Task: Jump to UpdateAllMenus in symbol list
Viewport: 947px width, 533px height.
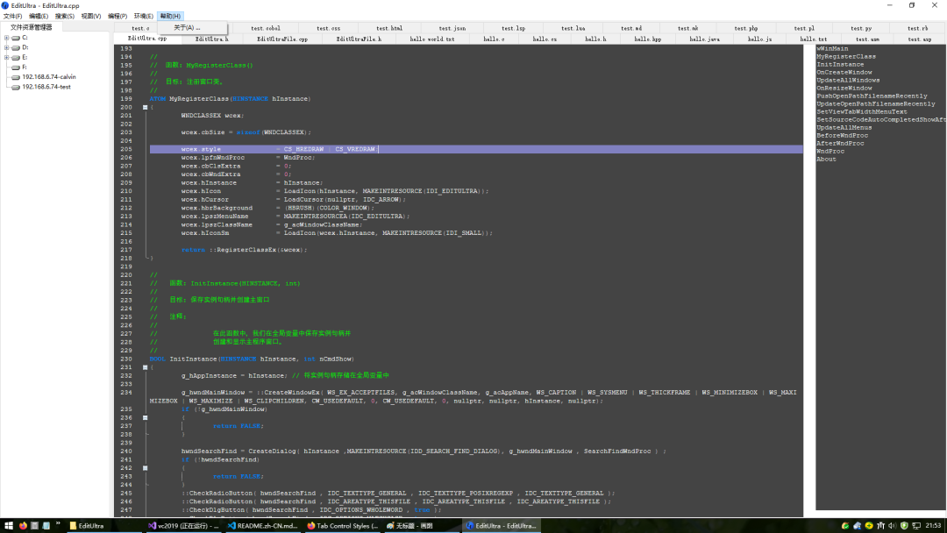Action: (x=844, y=127)
